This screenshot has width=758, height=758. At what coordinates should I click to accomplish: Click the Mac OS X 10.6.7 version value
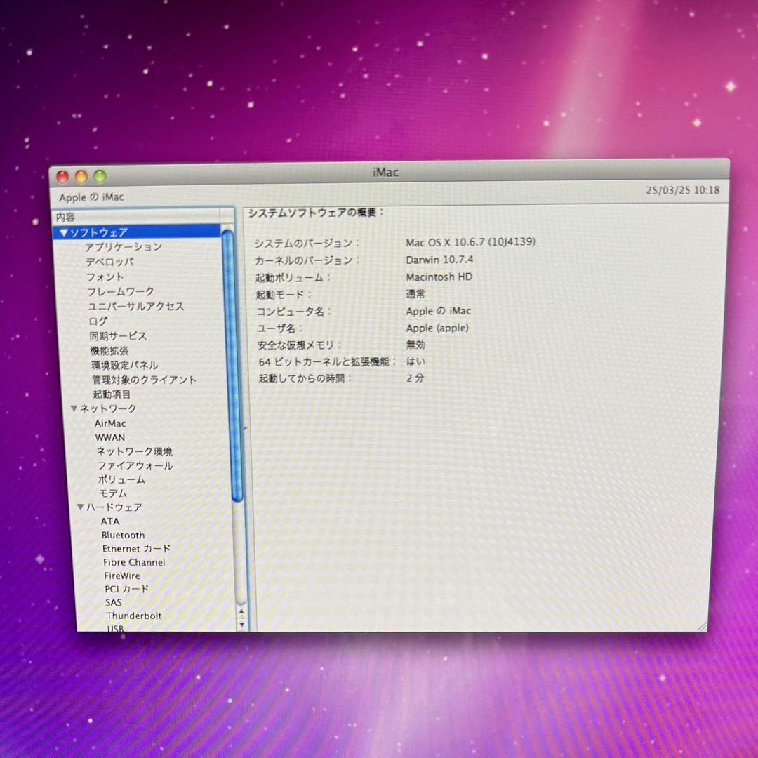click(470, 241)
